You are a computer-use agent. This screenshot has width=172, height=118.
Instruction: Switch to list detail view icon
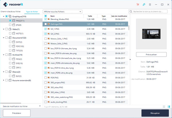(x=169, y=107)
